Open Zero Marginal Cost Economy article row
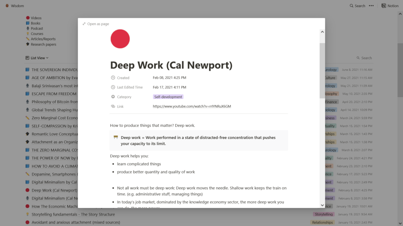The image size is (403, 226). [55, 118]
